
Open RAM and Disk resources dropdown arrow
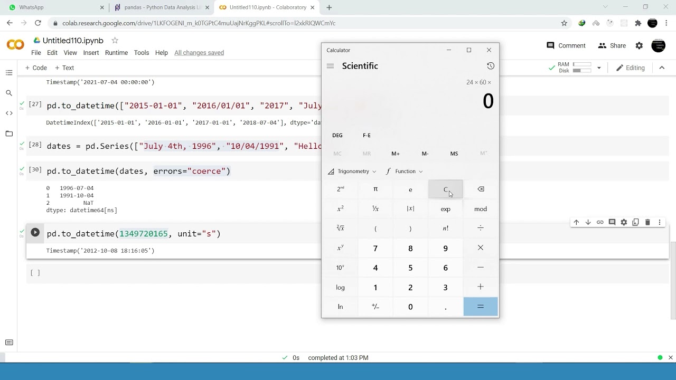[599, 68]
